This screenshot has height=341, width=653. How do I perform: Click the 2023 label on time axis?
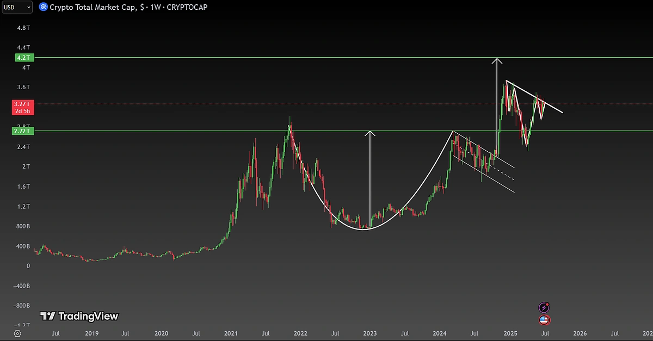[369, 333]
